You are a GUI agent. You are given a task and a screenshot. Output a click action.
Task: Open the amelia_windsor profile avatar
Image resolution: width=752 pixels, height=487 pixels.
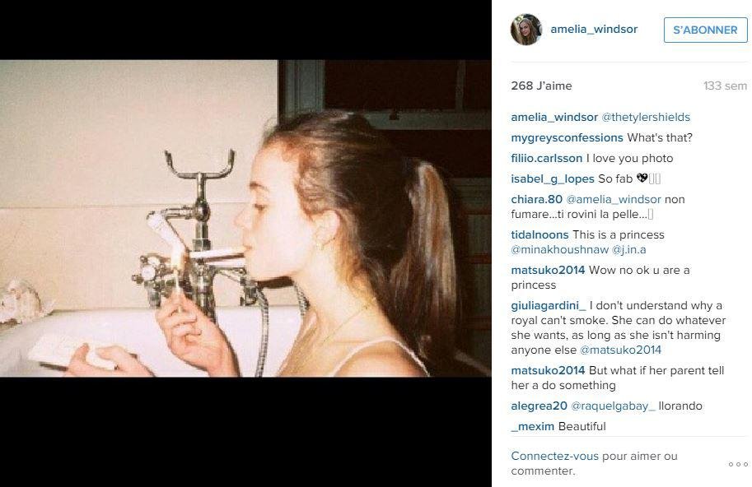[526, 30]
